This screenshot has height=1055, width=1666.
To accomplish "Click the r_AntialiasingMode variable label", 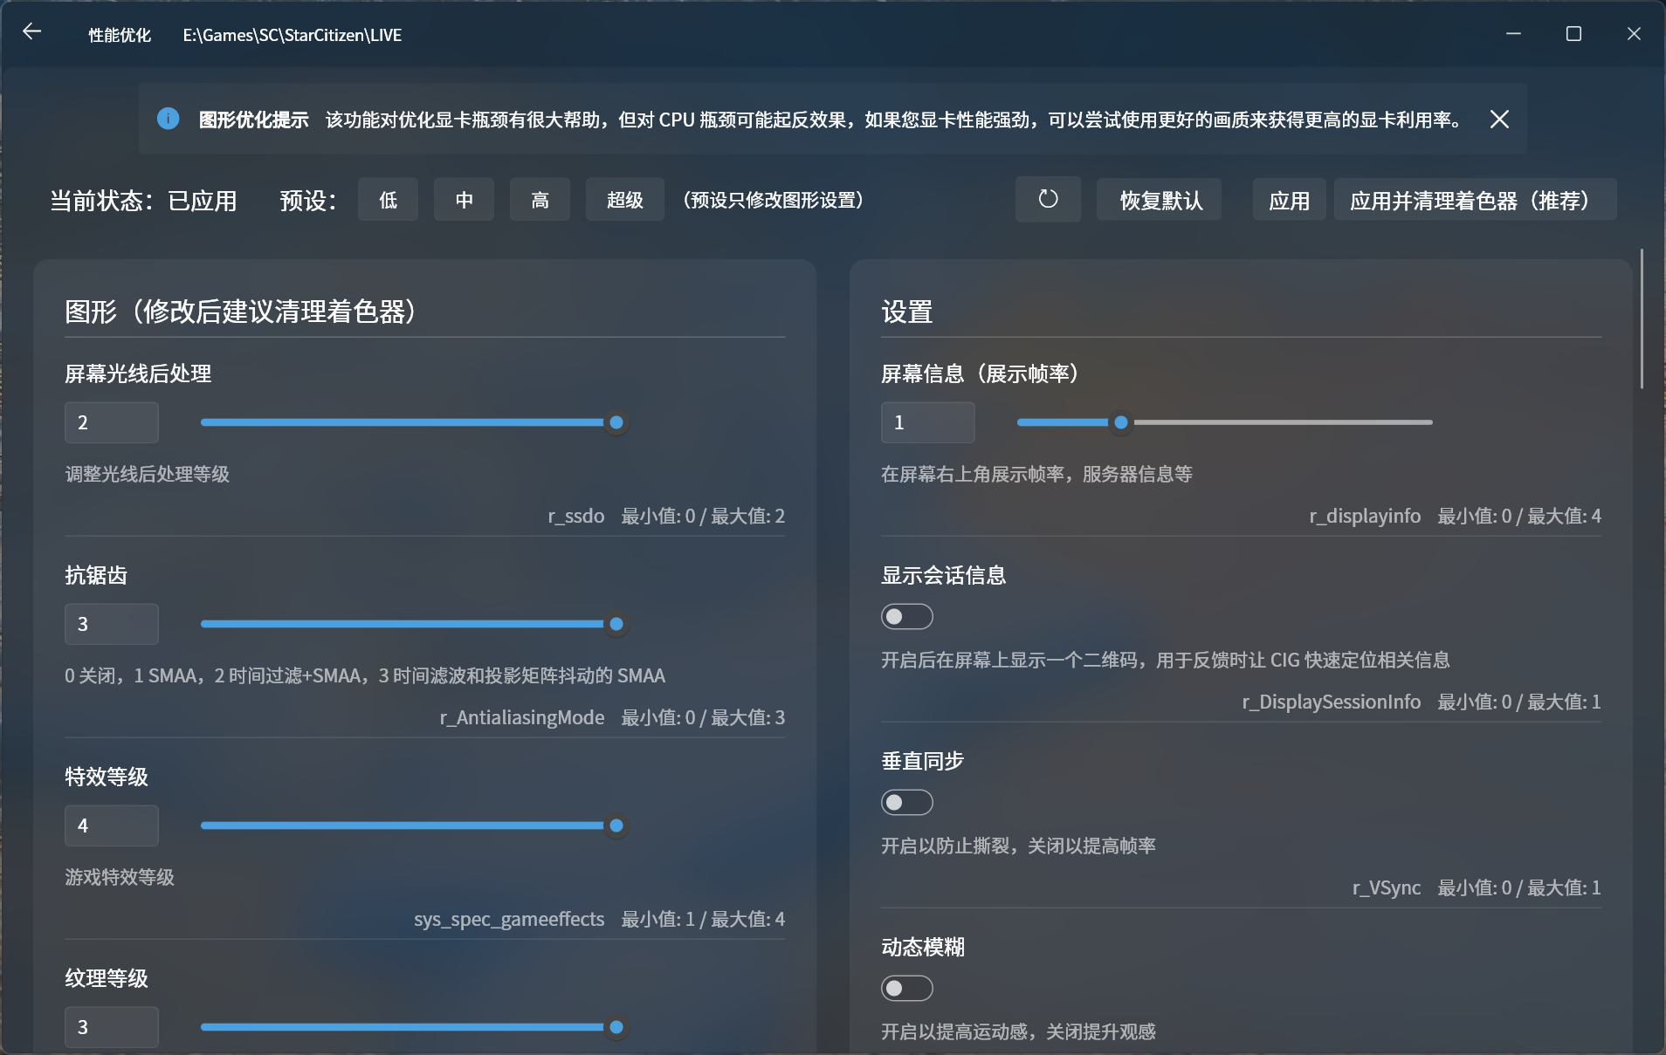I will point(521,717).
